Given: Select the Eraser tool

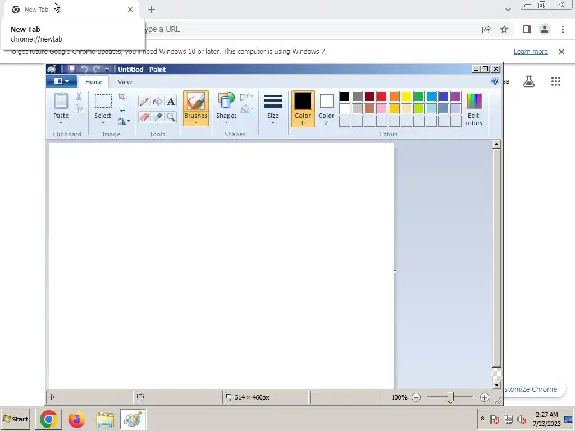Looking at the screenshot, I should tap(144, 117).
